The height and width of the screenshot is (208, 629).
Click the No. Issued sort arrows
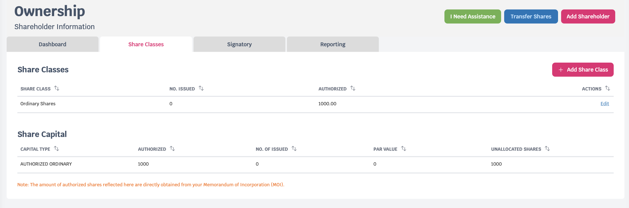coord(201,88)
